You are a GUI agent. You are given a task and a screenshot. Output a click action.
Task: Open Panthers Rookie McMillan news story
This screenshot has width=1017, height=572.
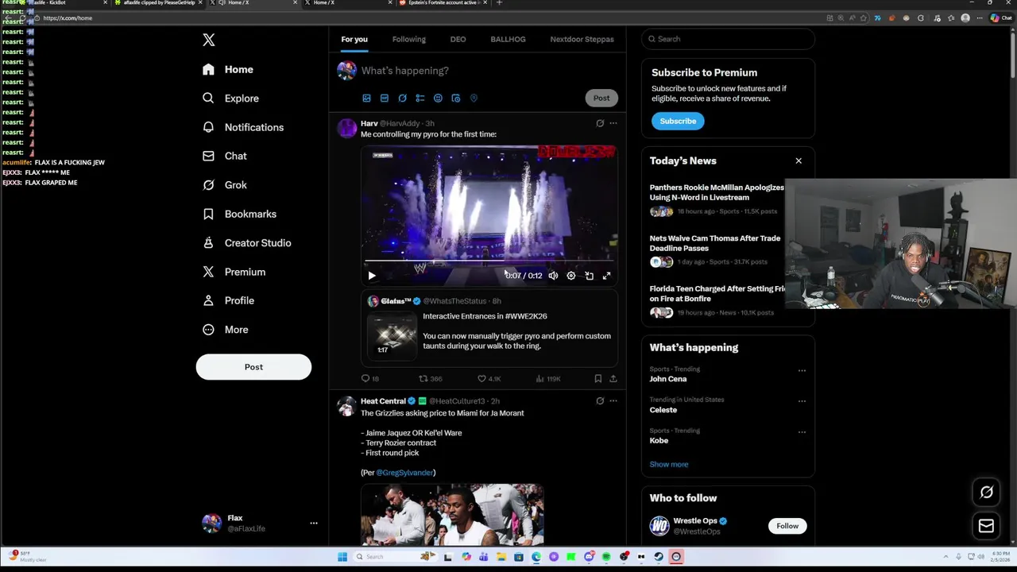pos(717,192)
